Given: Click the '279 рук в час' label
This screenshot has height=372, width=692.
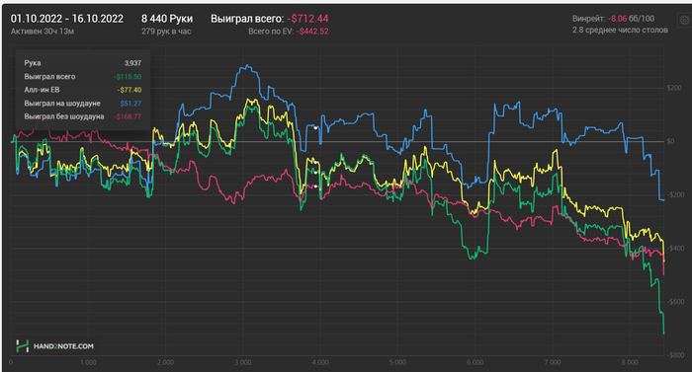Looking at the screenshot, I should coord(166,32).
